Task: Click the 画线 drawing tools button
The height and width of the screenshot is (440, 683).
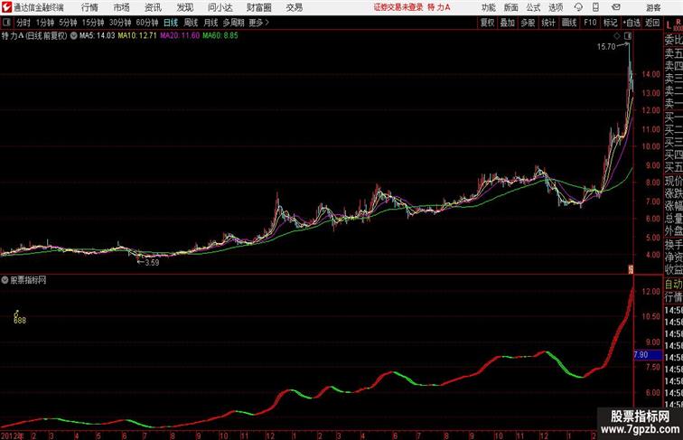Action: (569, 23)
